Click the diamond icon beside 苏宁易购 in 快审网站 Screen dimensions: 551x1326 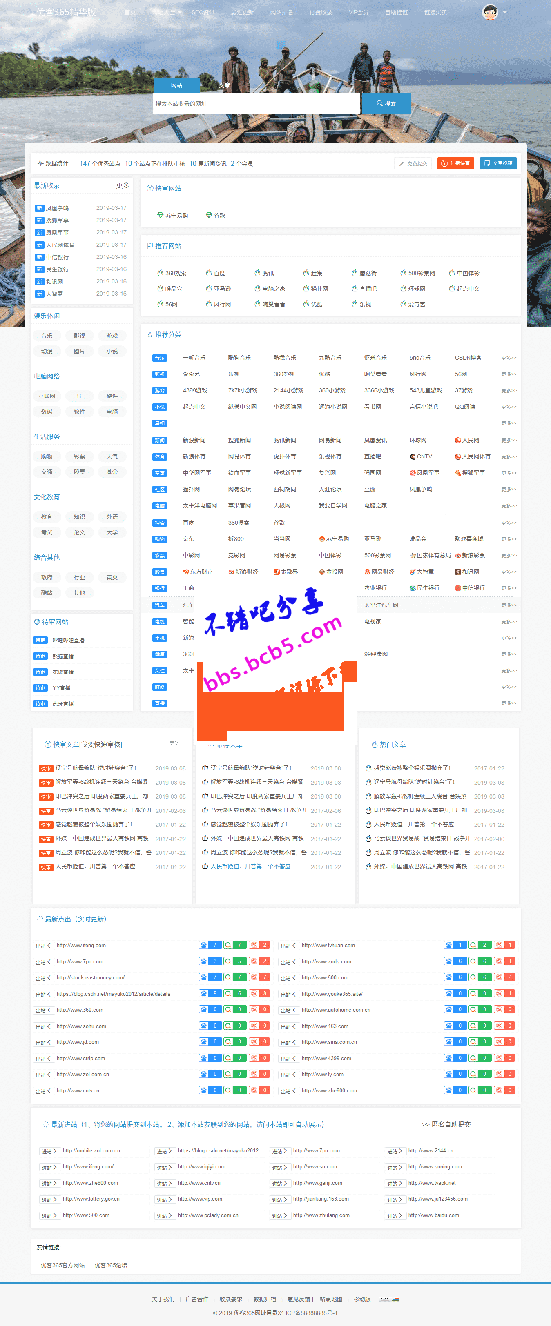coord(160,215)
